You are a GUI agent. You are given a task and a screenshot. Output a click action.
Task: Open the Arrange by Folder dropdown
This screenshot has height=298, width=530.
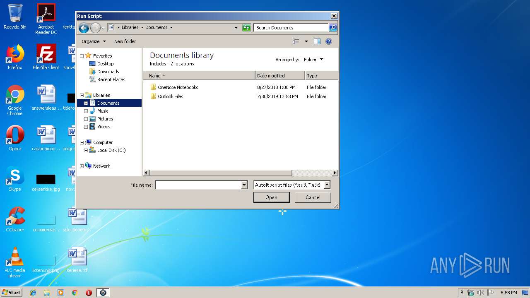pos(313,60)
